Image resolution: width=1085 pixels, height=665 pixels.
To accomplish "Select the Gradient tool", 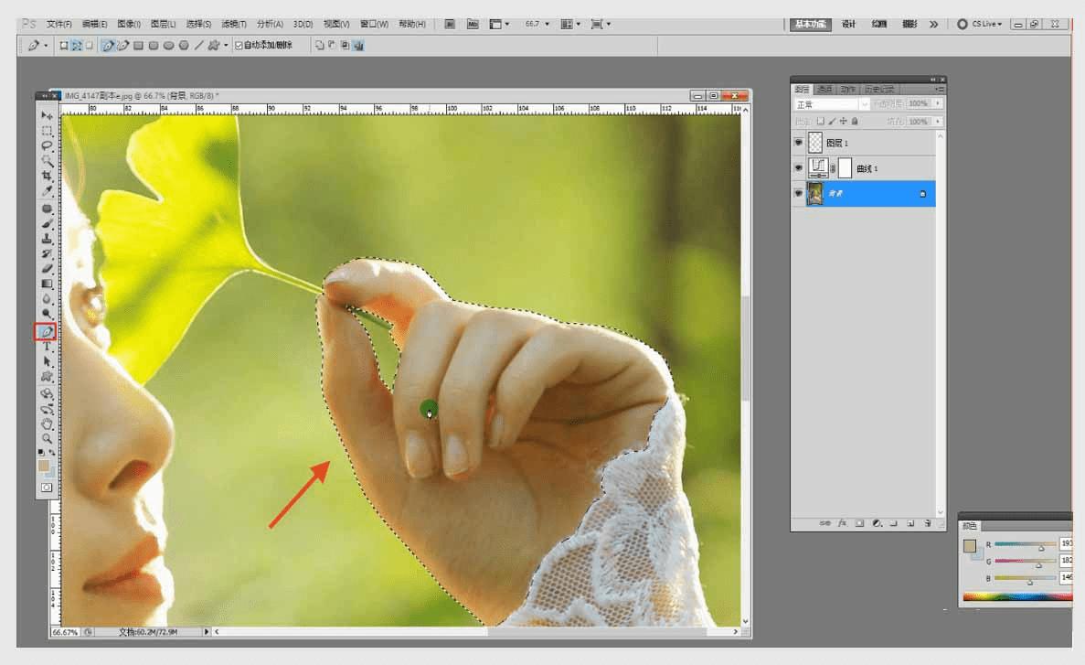I will [x=47, y=284].
